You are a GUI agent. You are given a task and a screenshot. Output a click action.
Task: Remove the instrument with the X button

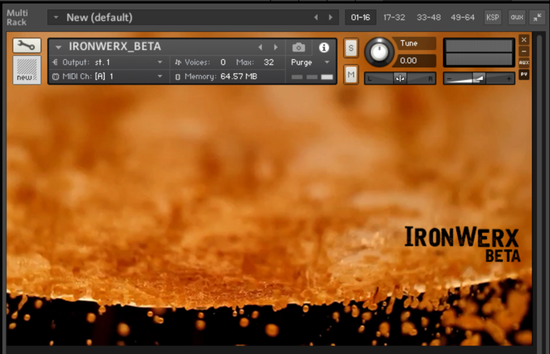524,39
